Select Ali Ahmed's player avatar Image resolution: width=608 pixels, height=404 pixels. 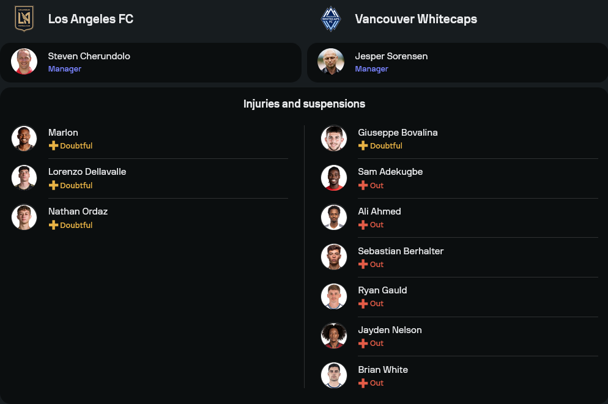click(x=334, y=217)
